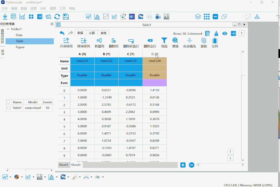Click the layers stack icon
The image size is (280, 187).
(198, 17)
